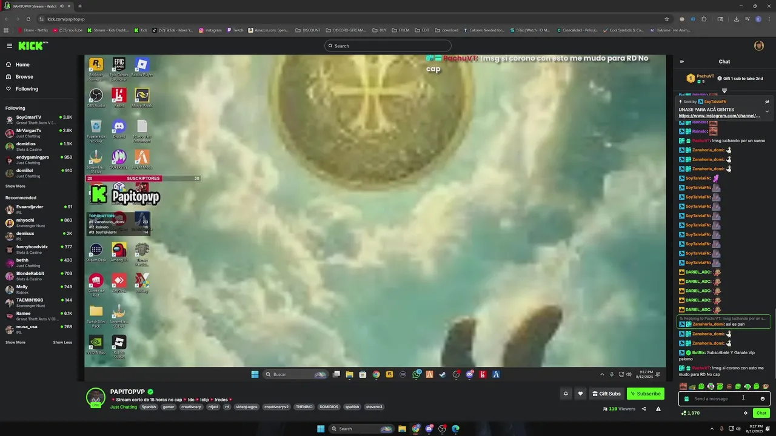Screen dimensions: 776x436
Task: Open Ramee recommended channel
Action: 39,315
